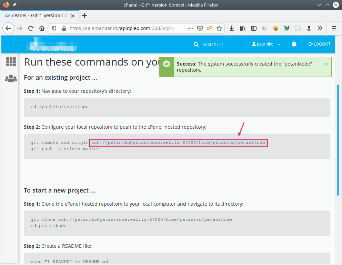Select the User Manager icon in sidebar
Screen dimensions: 342x265
11,78
